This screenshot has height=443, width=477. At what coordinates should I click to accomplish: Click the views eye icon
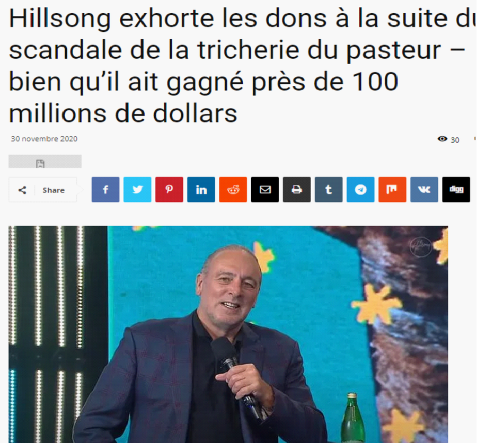coord(443,139)
